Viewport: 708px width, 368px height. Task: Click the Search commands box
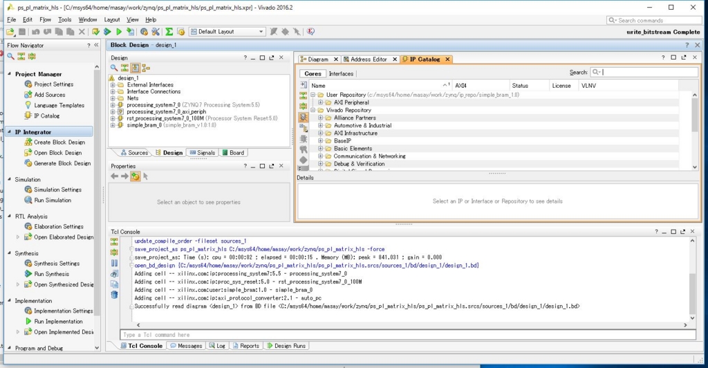coord(654,20)
